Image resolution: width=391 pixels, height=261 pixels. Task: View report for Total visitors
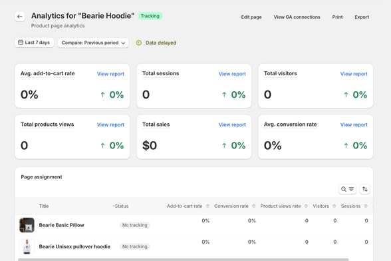(x=354, y=74)
